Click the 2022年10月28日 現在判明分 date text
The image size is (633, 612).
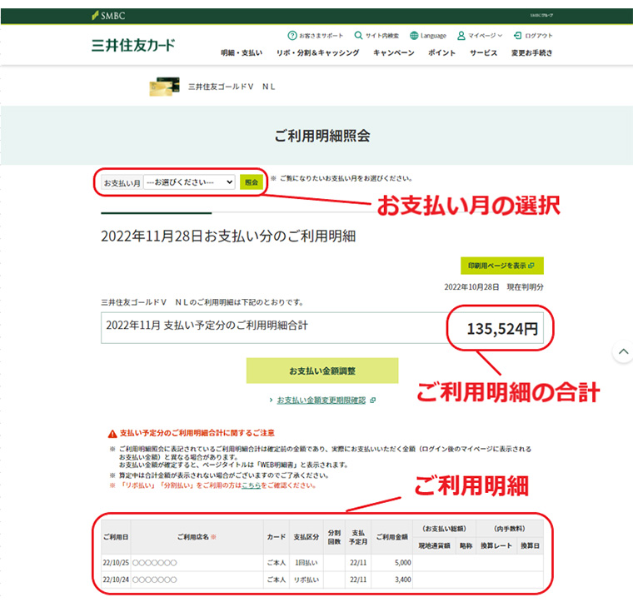[494, 287]
